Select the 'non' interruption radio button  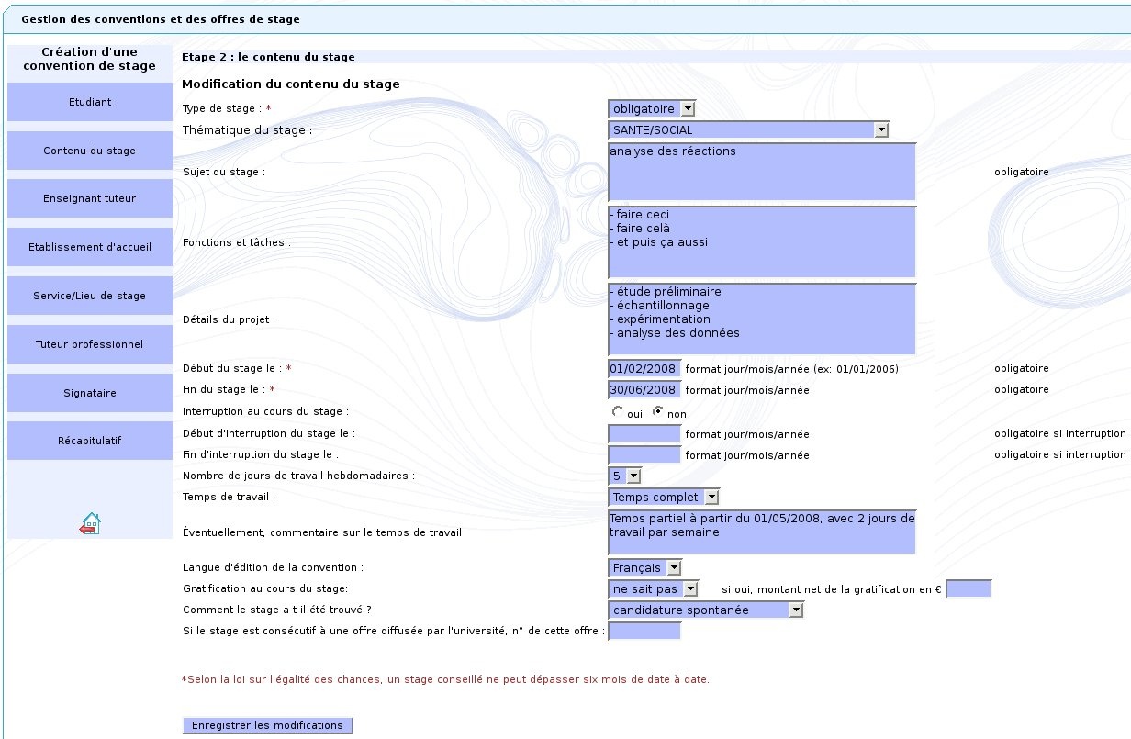tap(657, 412)
